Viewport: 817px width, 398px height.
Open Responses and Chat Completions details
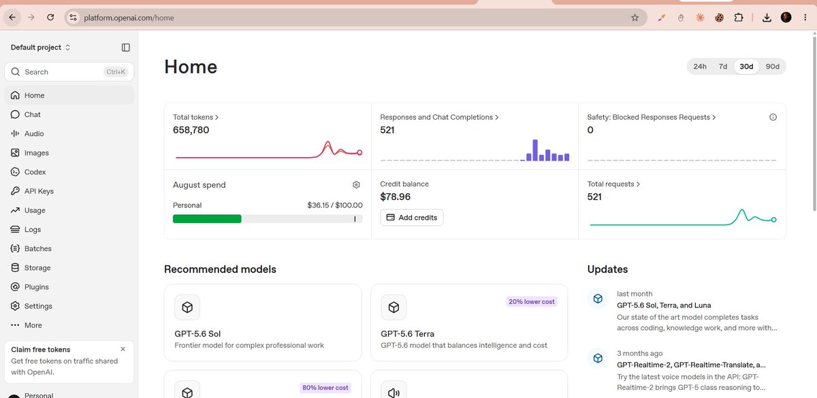pos(439,117)
